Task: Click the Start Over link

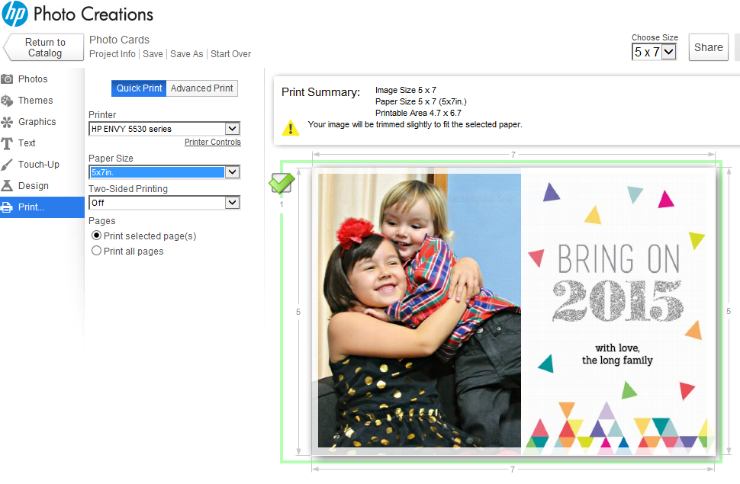Action: click(231, 54)
